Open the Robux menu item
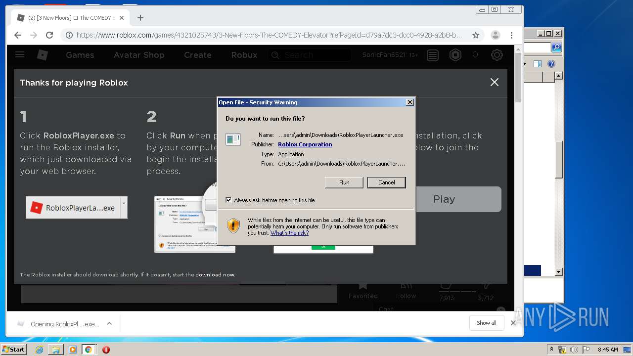Image resolution: width=633 pixels, height=356 pixels. 244,55
